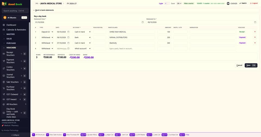Click the Contra Vouchers plus icon
261x137 pixels.
coord(24,68)
